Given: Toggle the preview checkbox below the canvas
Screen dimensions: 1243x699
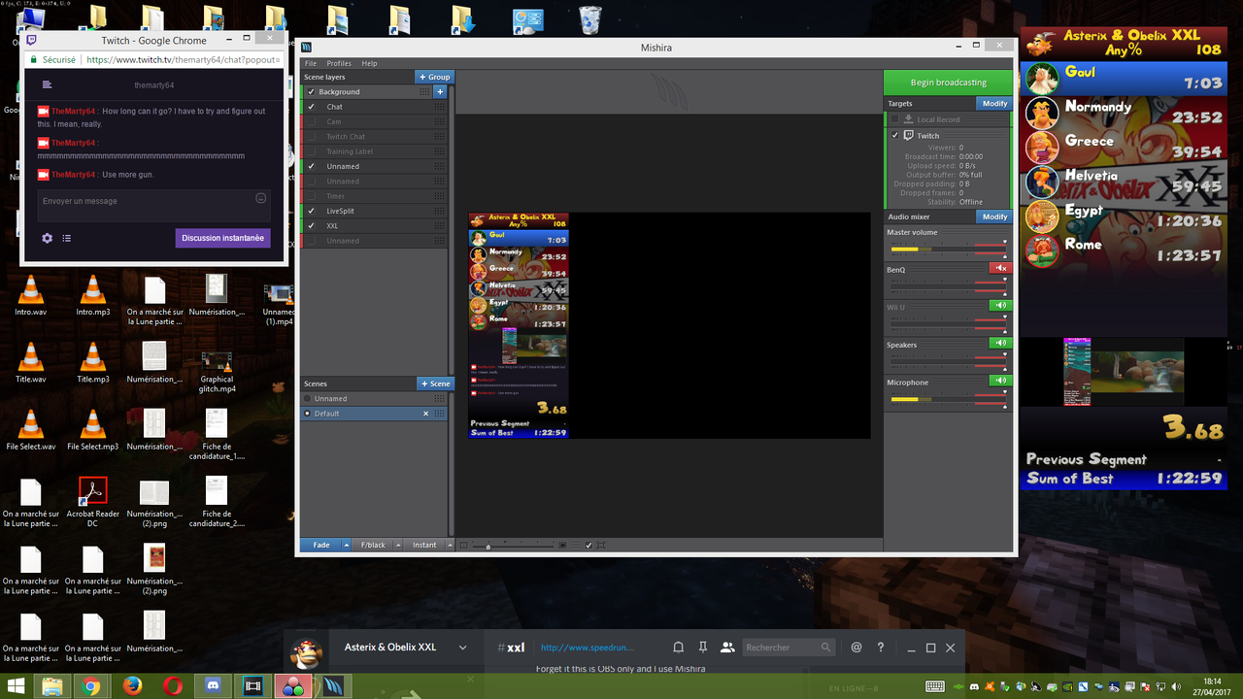Looking at the screenshot, I should click(x=588, y=546).
